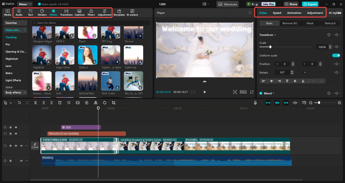Open the Stickers panel
Screen dimensions: 345x183
[x=42, y=12]
